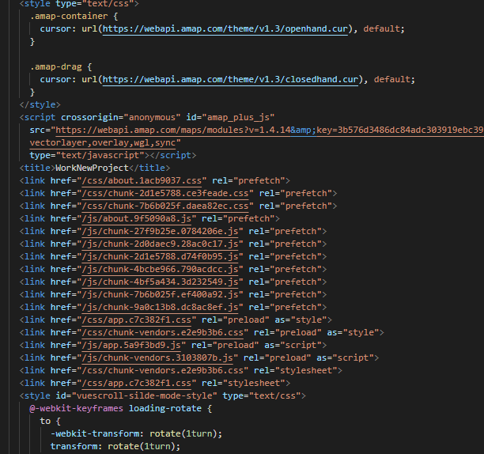Open the openhand.cur cursor URL
The image size is (484, 454).
coord(230,28)
